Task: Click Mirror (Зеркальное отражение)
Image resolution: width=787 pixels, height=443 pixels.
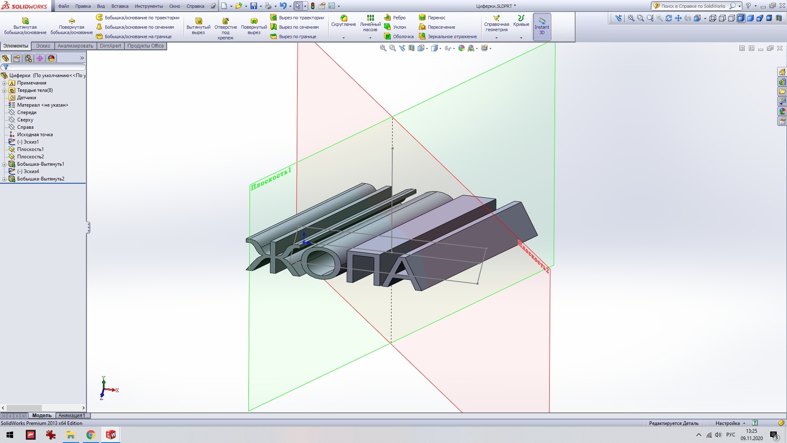Action: pyautogui.click(x=448, y=37)
